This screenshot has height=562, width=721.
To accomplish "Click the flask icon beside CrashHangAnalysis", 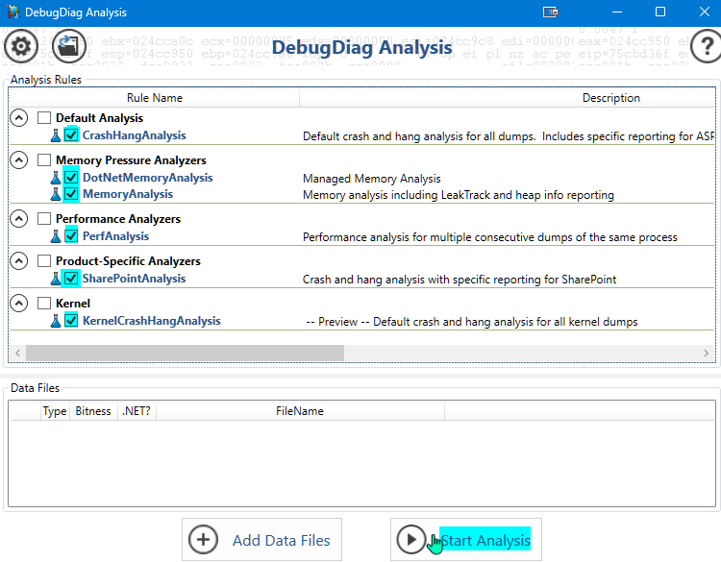I will [x=56, y=135].
